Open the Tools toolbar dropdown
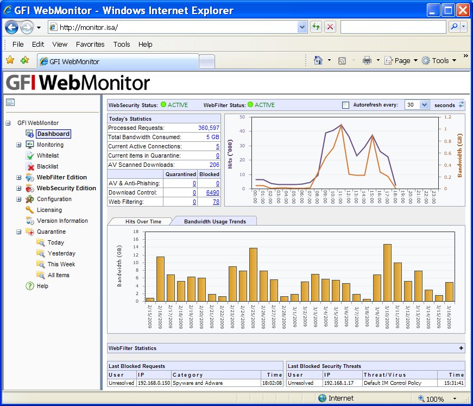Viewport: 473px width, 406px height. click(x=454, y=60)
